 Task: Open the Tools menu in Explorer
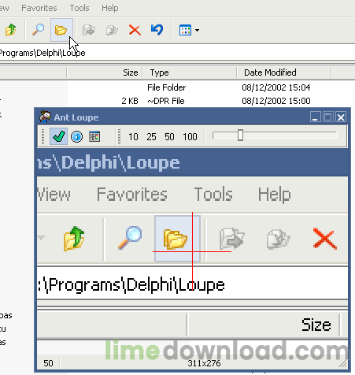[x=80, y=8]
